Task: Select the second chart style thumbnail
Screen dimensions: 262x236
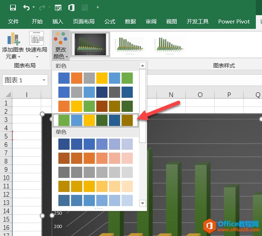Action: [129, 44]
